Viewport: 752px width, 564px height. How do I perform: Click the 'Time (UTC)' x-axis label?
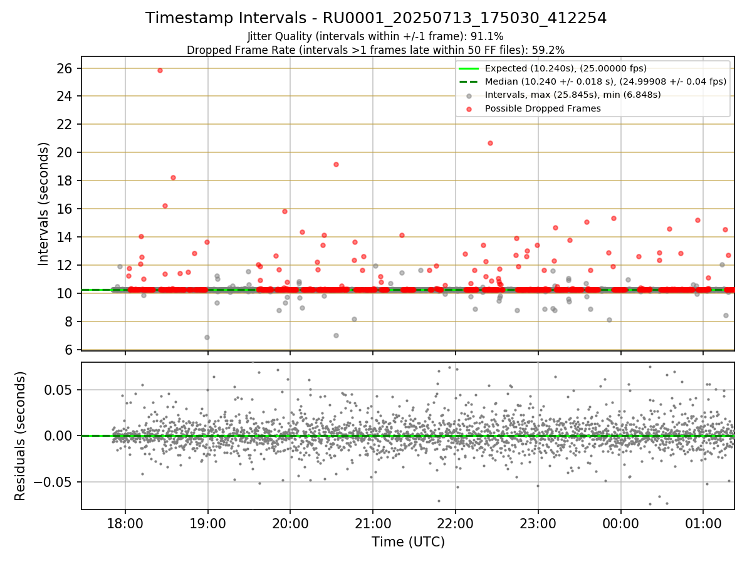[x=408, y=541]
